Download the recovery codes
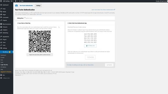 [90, 46]
